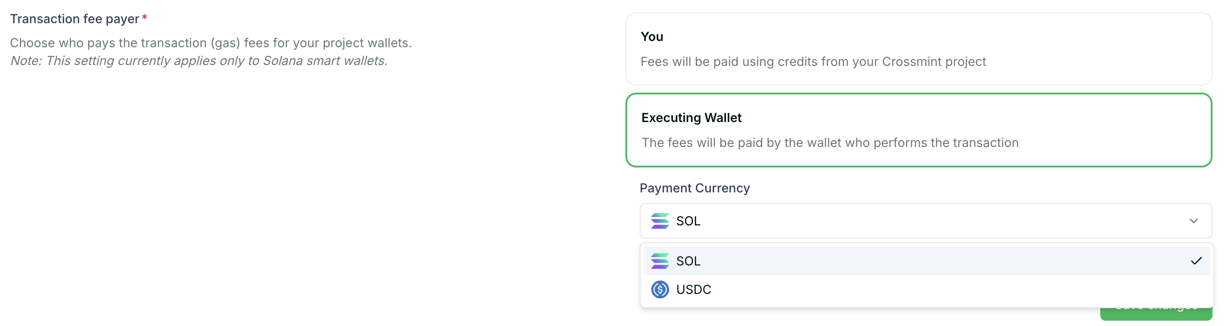Click the italic Solana smart wallets note
Screen dimensions: 1225x326
tap(199, 61)
